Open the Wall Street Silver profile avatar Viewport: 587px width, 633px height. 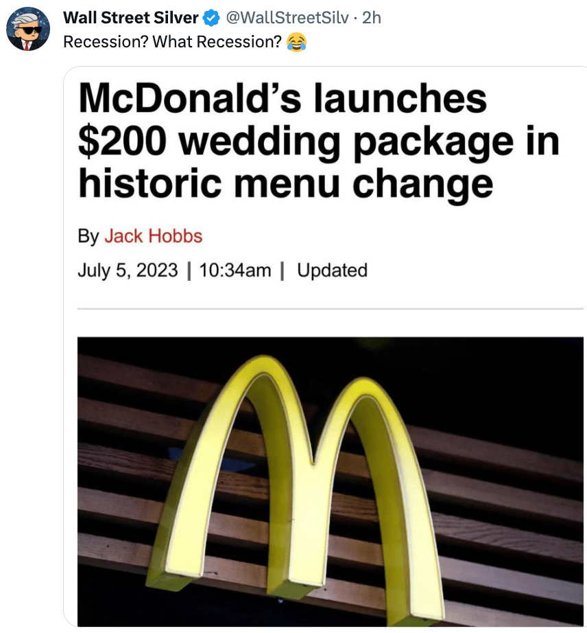[28, 29]
